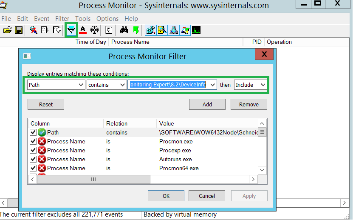The image size is (353, 220).
Task: Click the filter list vertical scrollbar thumb
Action: click(262, 132)
